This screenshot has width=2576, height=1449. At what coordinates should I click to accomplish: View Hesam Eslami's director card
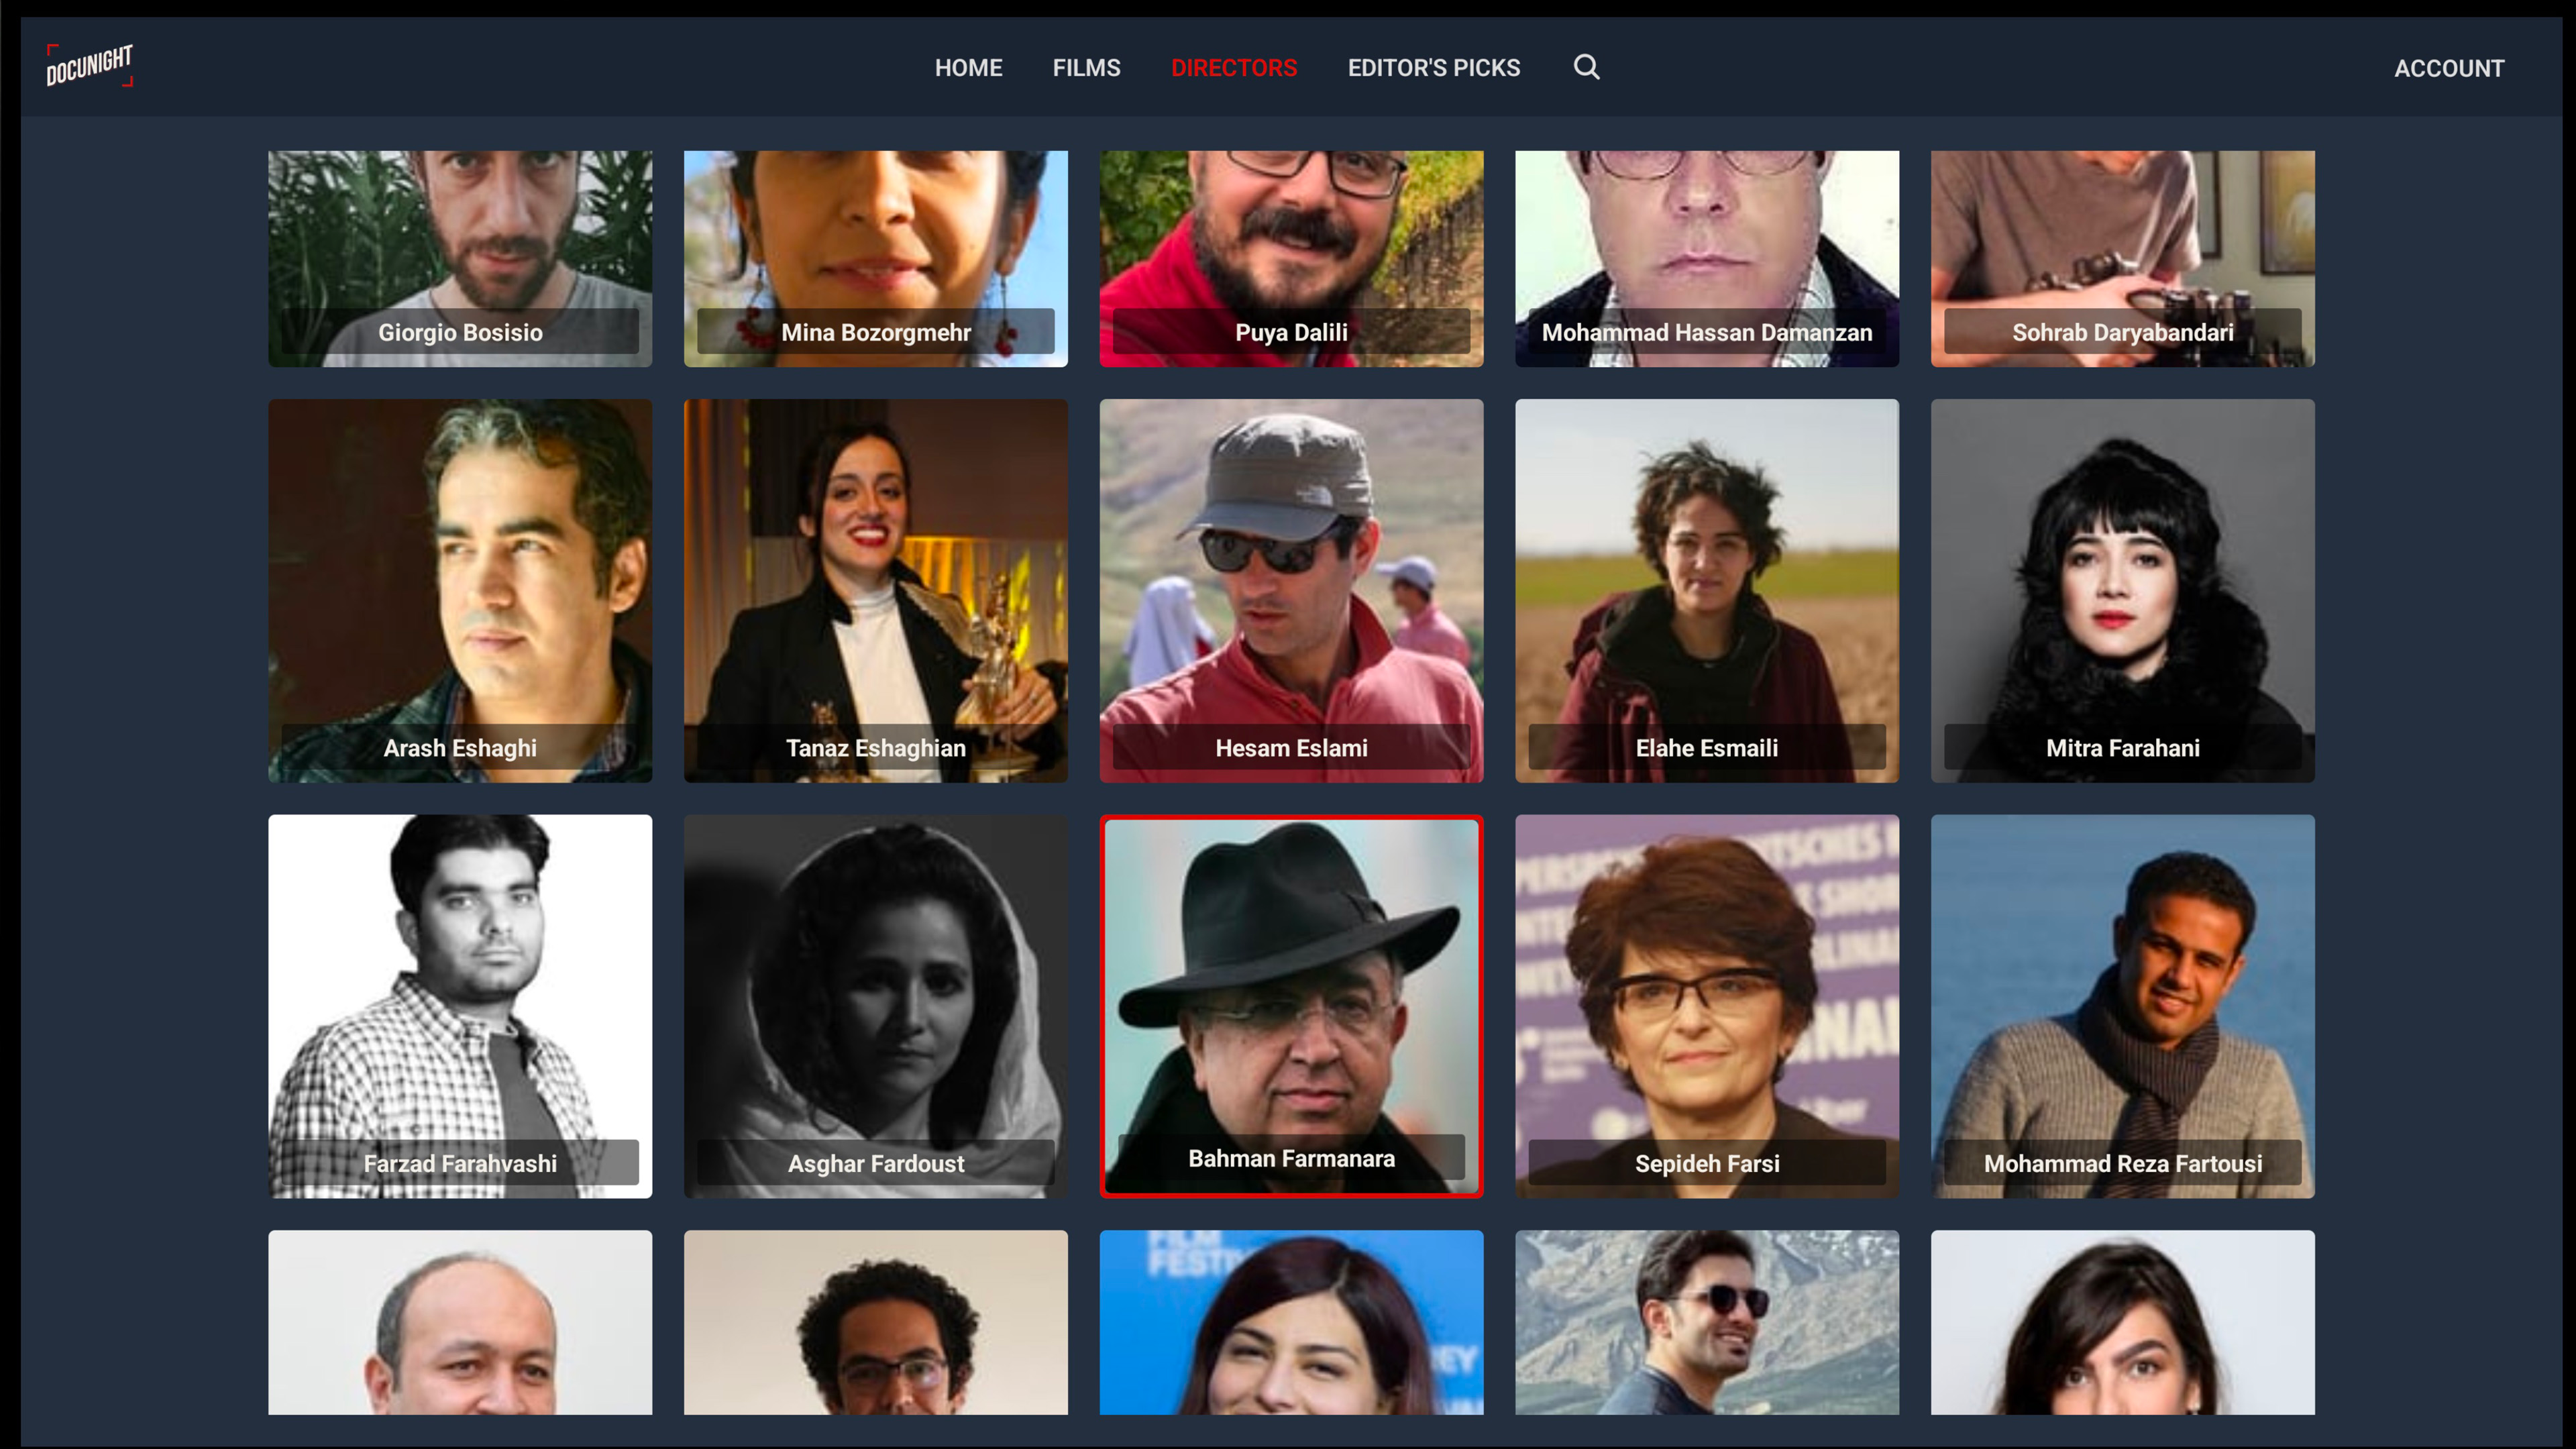(x=1291, y=591)
